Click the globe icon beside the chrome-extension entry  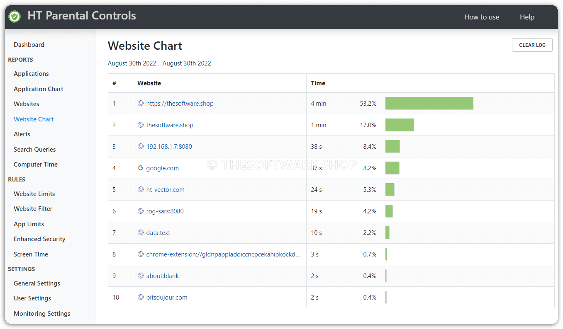point(141,254)
